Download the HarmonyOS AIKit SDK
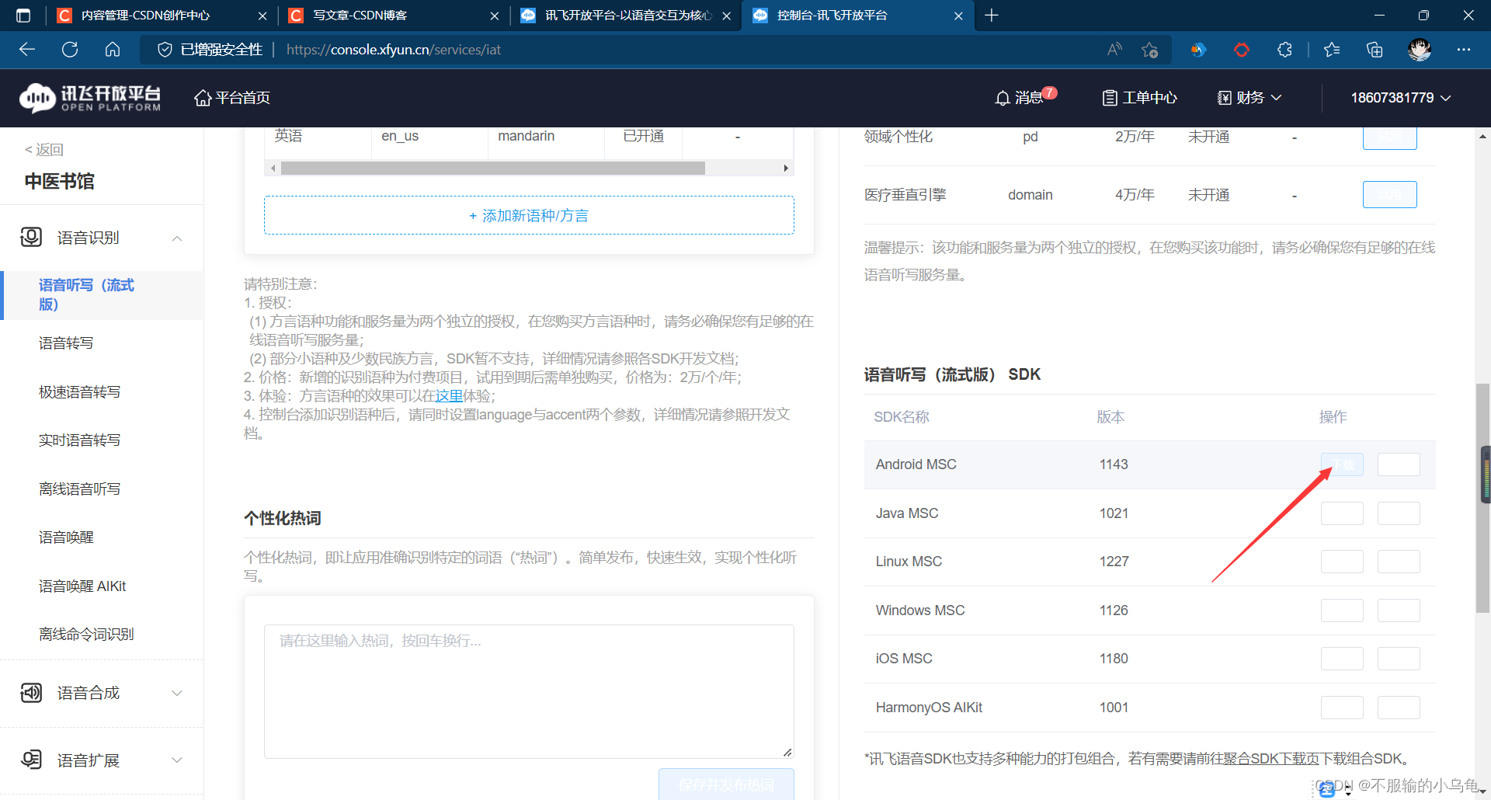 pos(1342,708)
